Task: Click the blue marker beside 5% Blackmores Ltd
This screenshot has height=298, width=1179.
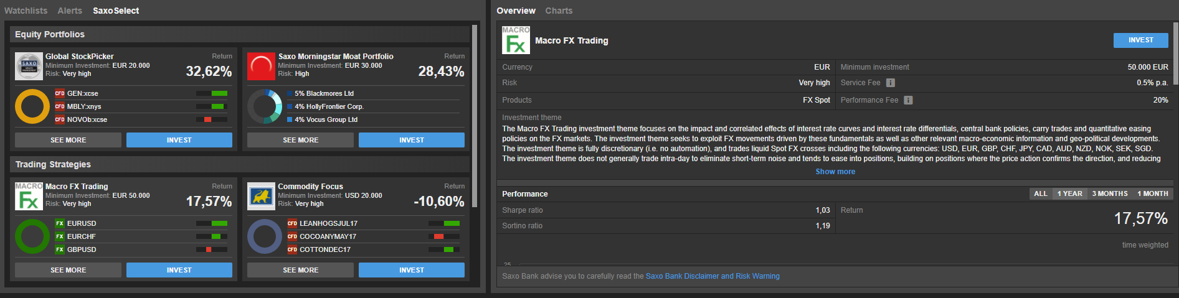Action: (290, 93)
